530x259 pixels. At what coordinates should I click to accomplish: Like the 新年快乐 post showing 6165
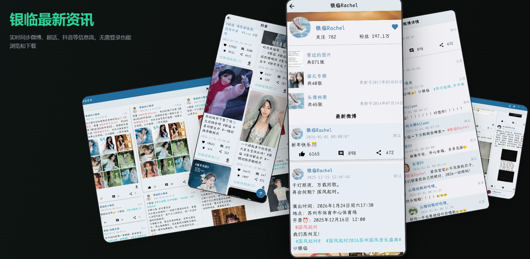(302, 154)
